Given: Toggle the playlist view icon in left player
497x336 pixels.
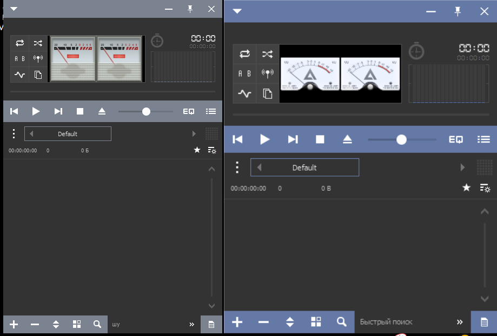Looking at the screenshot, I should pyautogui.click(x=211, y=111).
